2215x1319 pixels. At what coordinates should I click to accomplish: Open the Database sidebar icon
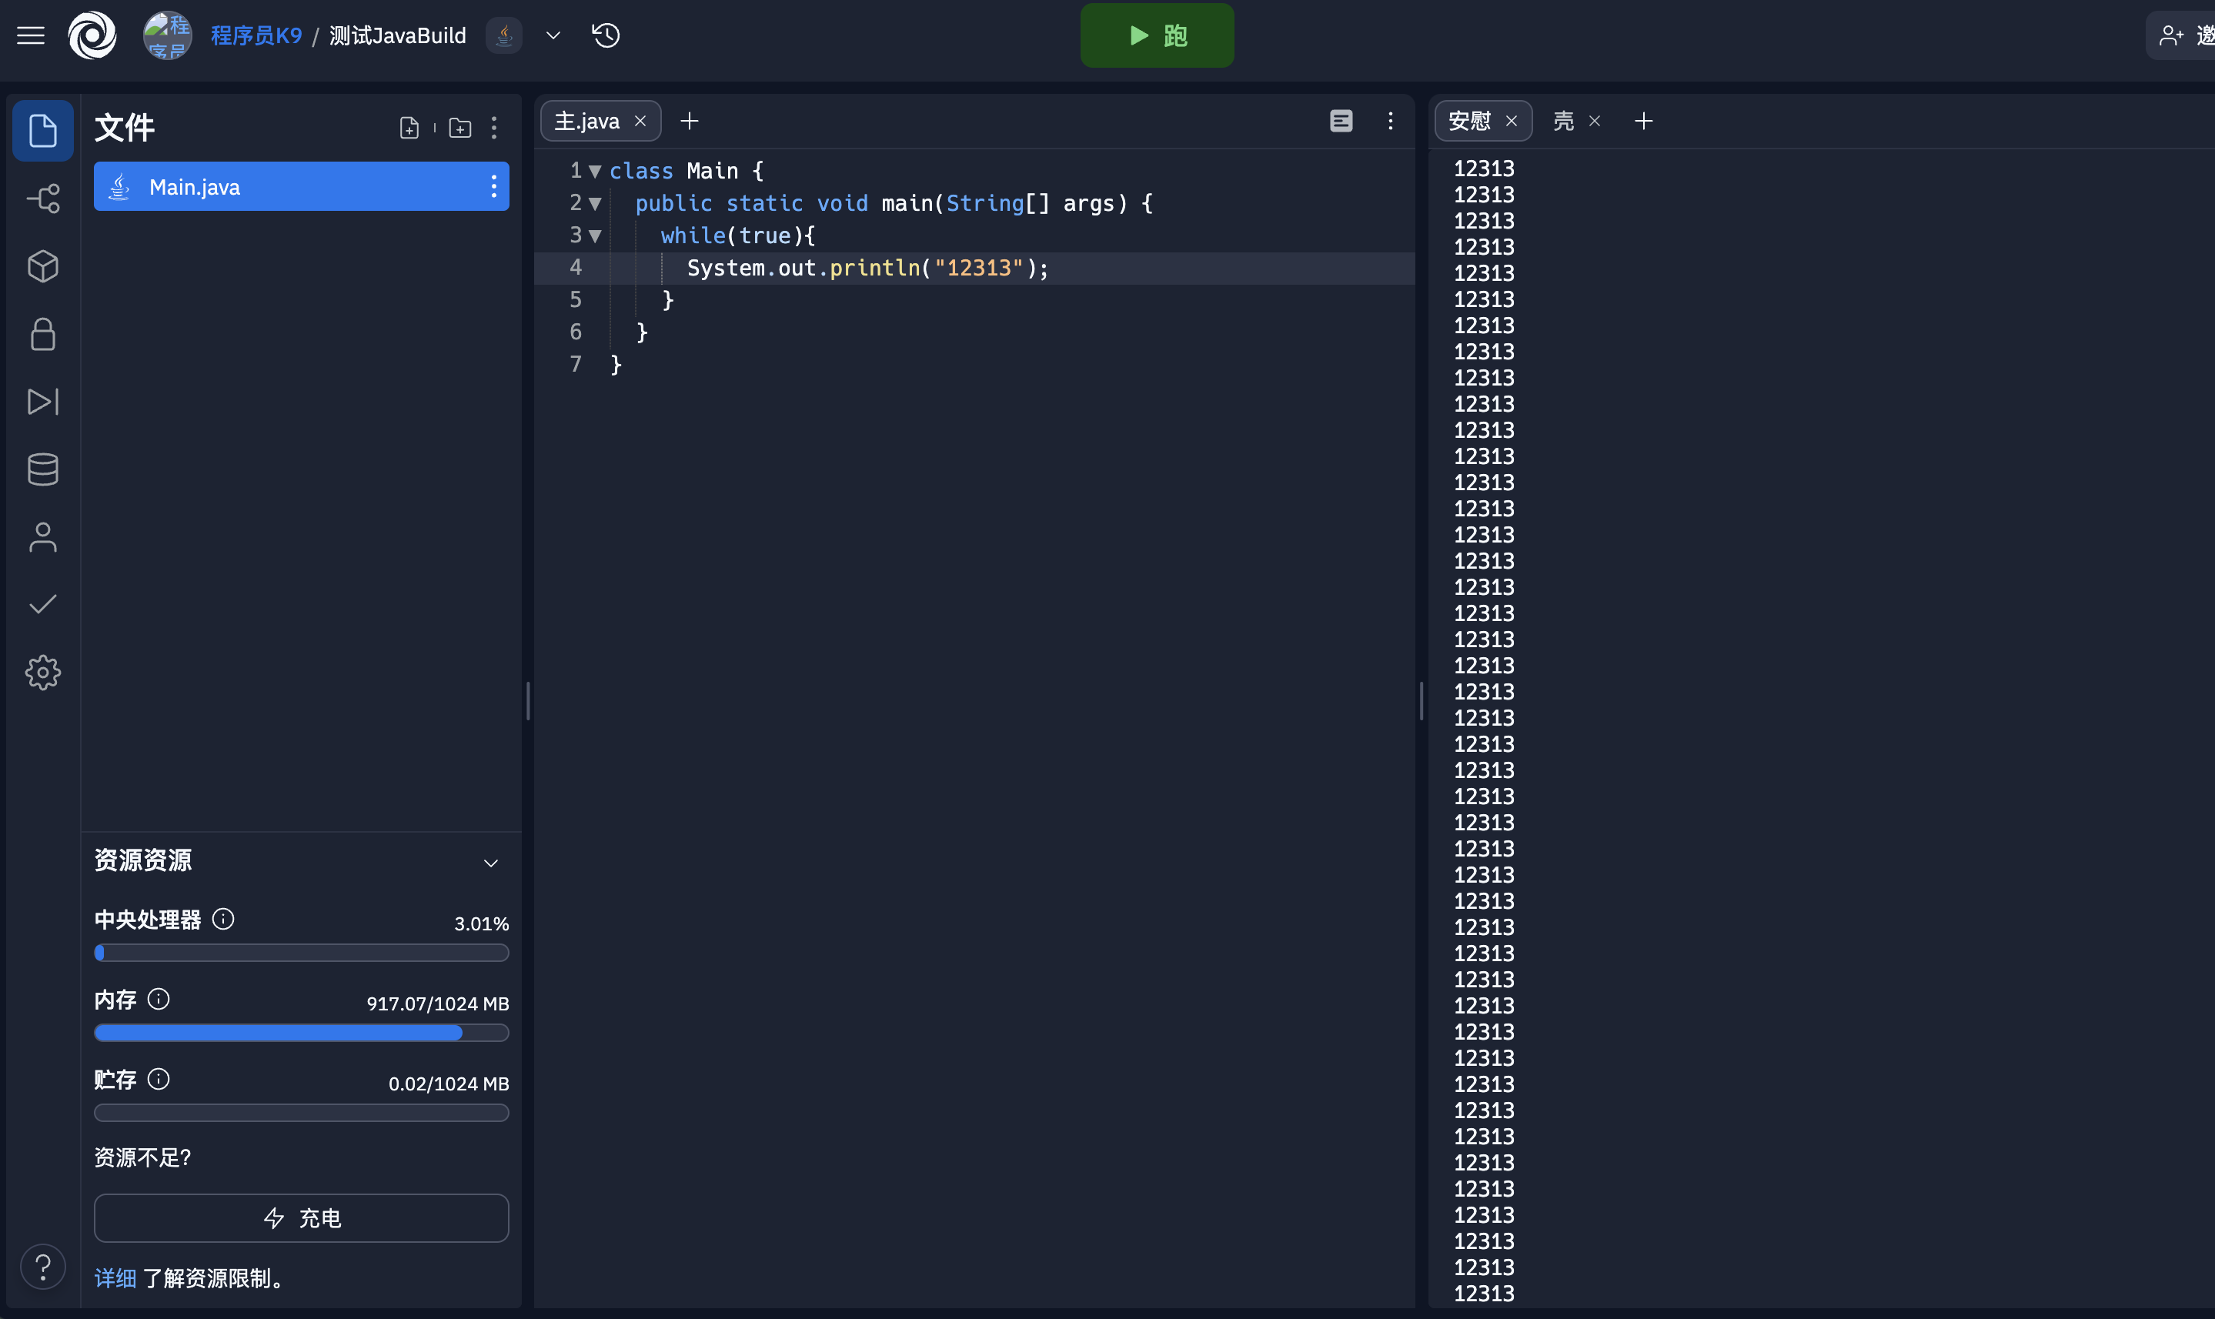pos(42,469)
